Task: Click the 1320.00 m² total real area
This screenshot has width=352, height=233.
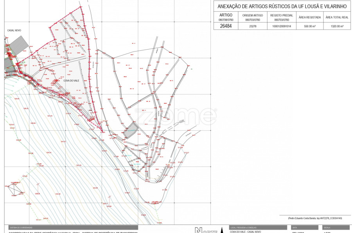Action: pos(337,26)
